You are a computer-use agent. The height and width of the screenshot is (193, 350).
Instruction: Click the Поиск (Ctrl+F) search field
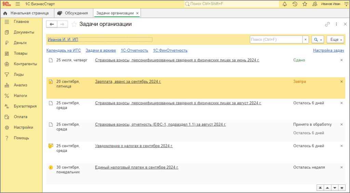coord(276,39)
